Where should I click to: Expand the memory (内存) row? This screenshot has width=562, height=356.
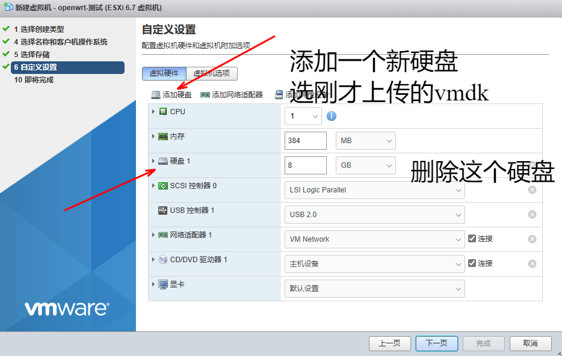(x=153, y=137)
